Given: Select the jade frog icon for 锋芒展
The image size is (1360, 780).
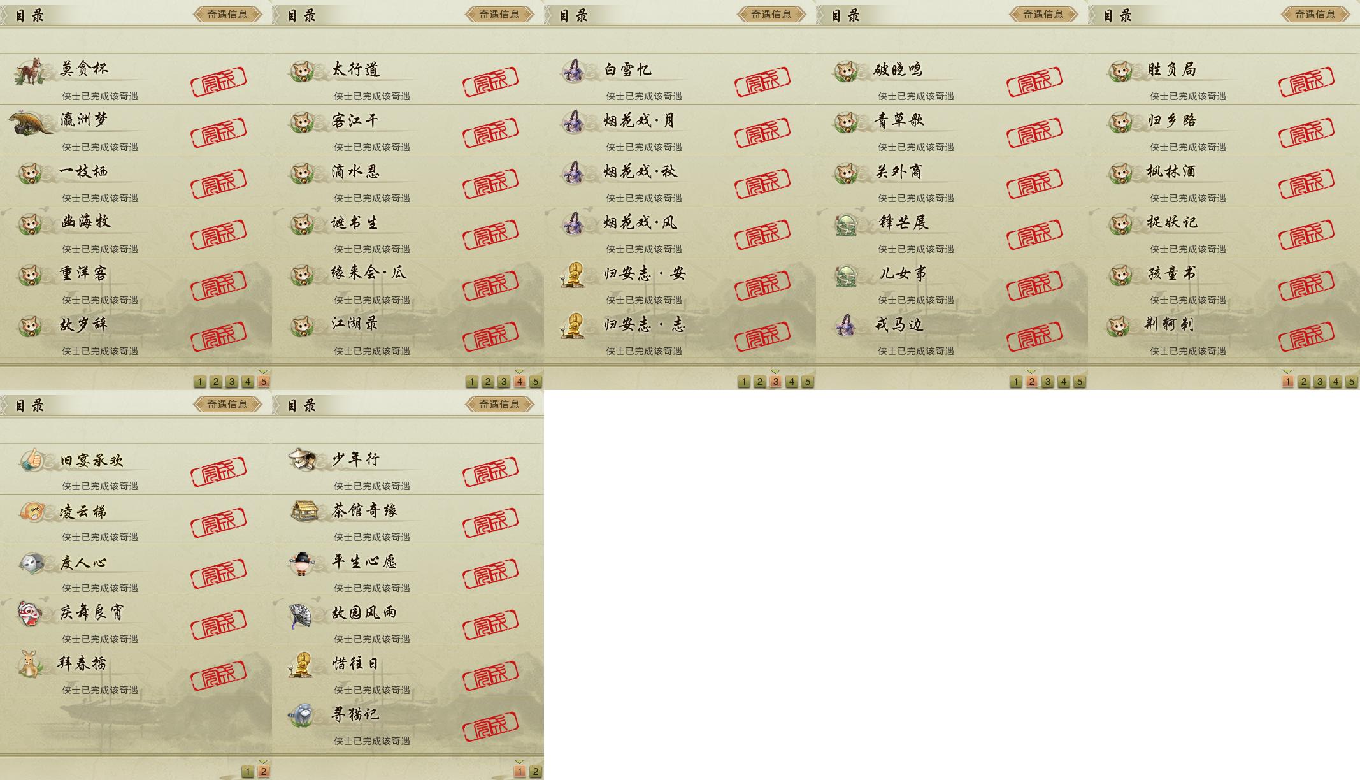Looking at the screenshot, I should (847, 224).
